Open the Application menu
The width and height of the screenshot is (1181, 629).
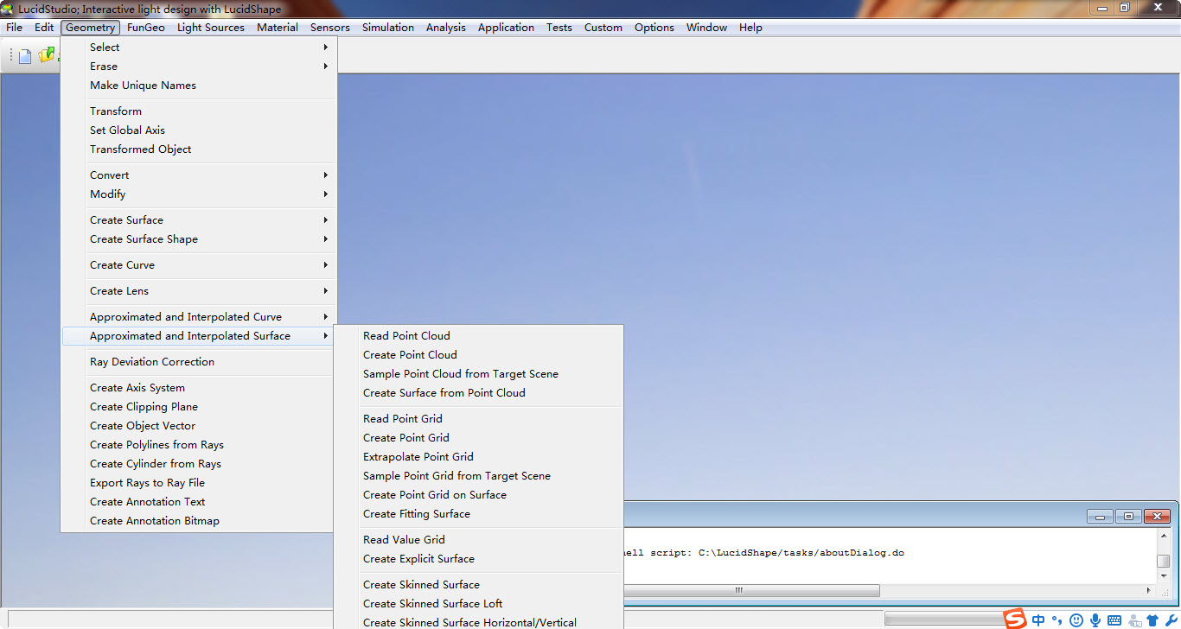(x=506, y=28)
